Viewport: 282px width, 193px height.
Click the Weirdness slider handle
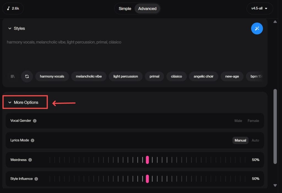click(x=147, y=160)
